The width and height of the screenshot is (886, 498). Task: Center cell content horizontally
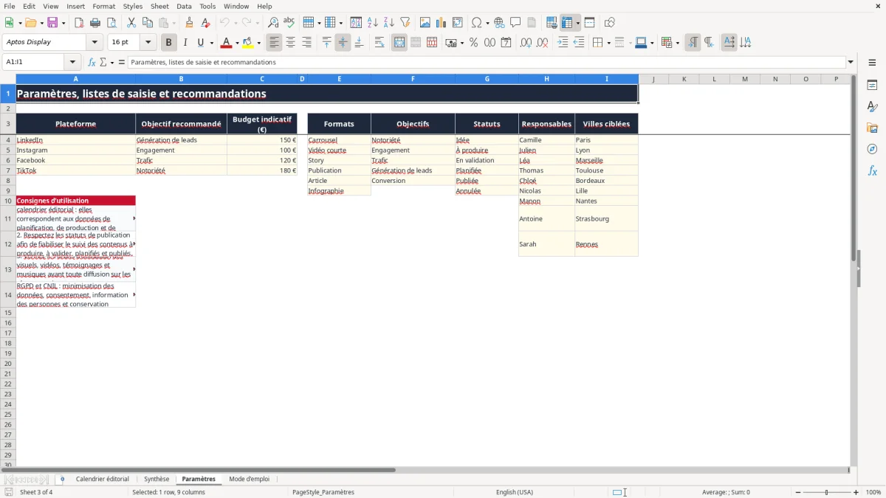291,43
